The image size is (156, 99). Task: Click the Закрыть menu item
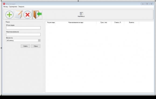coord(21,7)
